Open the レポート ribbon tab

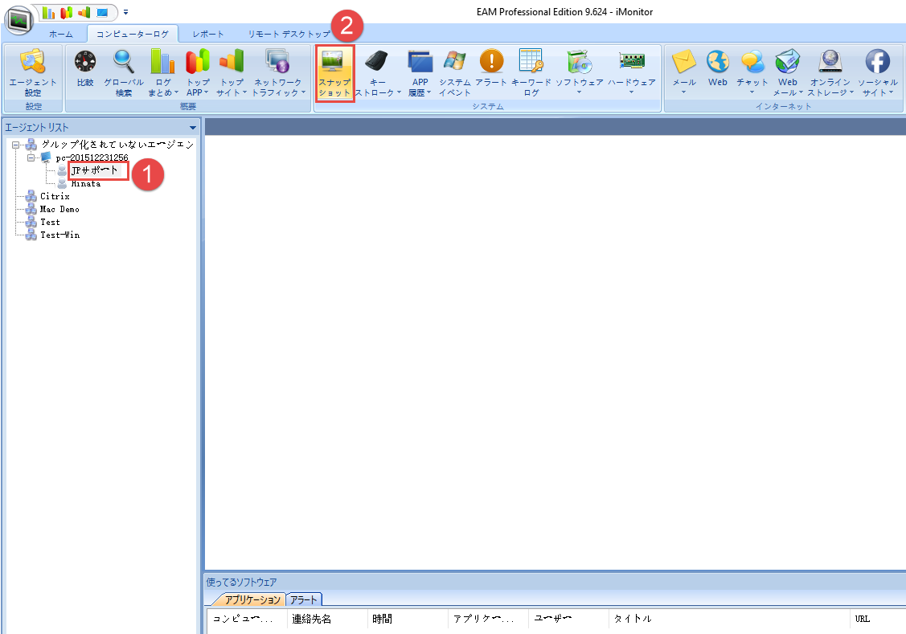[x=208, y=34]
